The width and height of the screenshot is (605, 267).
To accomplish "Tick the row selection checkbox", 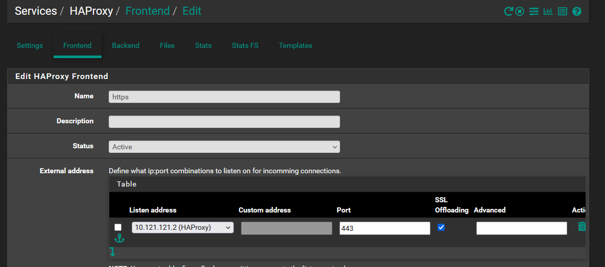I will [x=118, y=227].
